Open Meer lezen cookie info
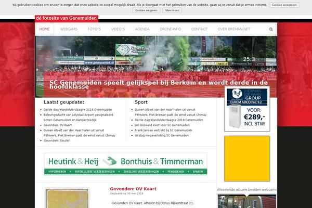 pyautogui.click(x=172, y=10)
